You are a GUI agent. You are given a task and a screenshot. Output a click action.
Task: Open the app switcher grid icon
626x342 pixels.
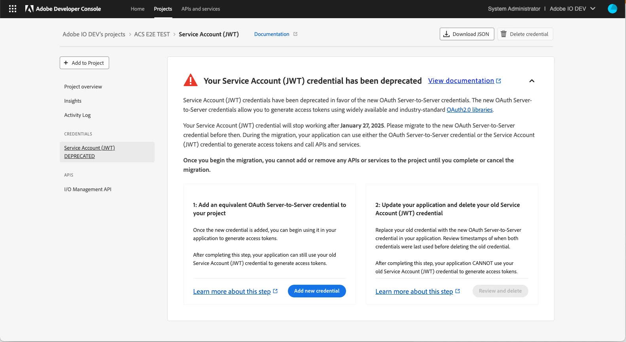click(13, 9)
